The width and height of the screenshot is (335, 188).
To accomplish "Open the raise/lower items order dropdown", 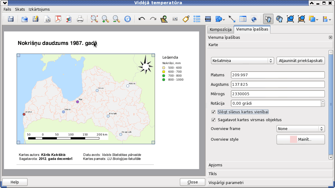I will point(314,19).
